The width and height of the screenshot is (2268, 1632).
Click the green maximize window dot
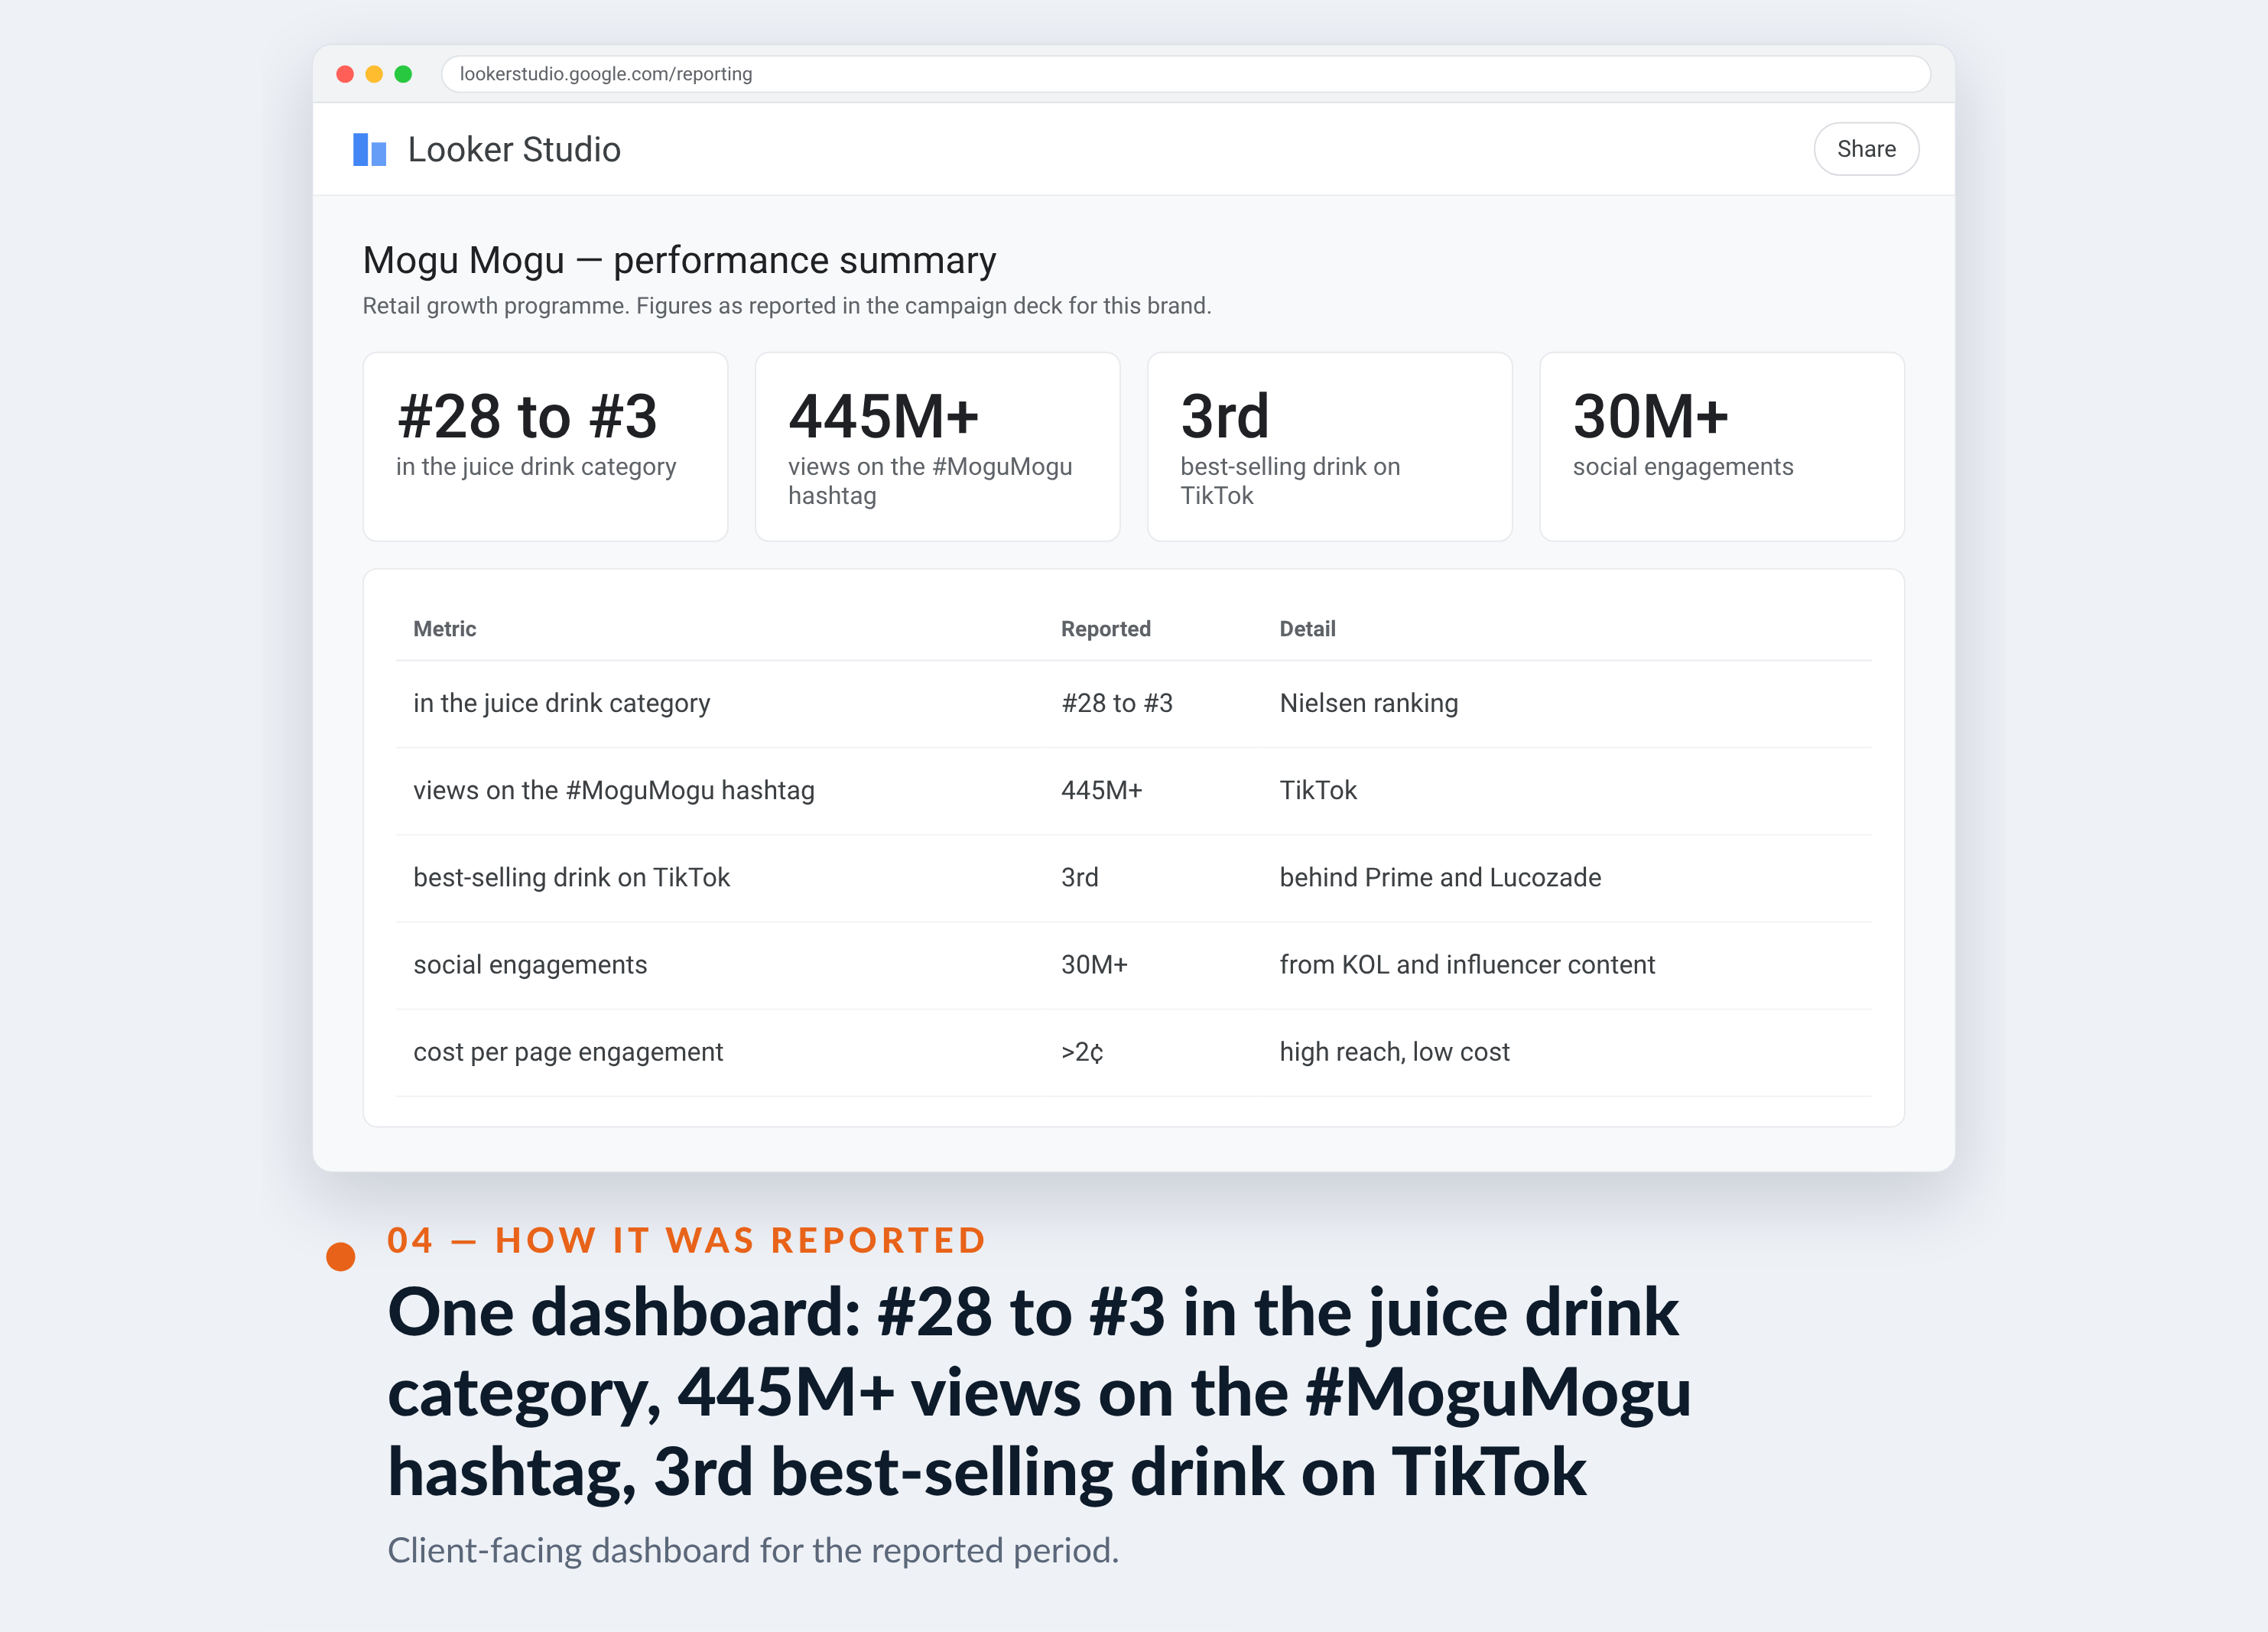(x=403, y=74)
